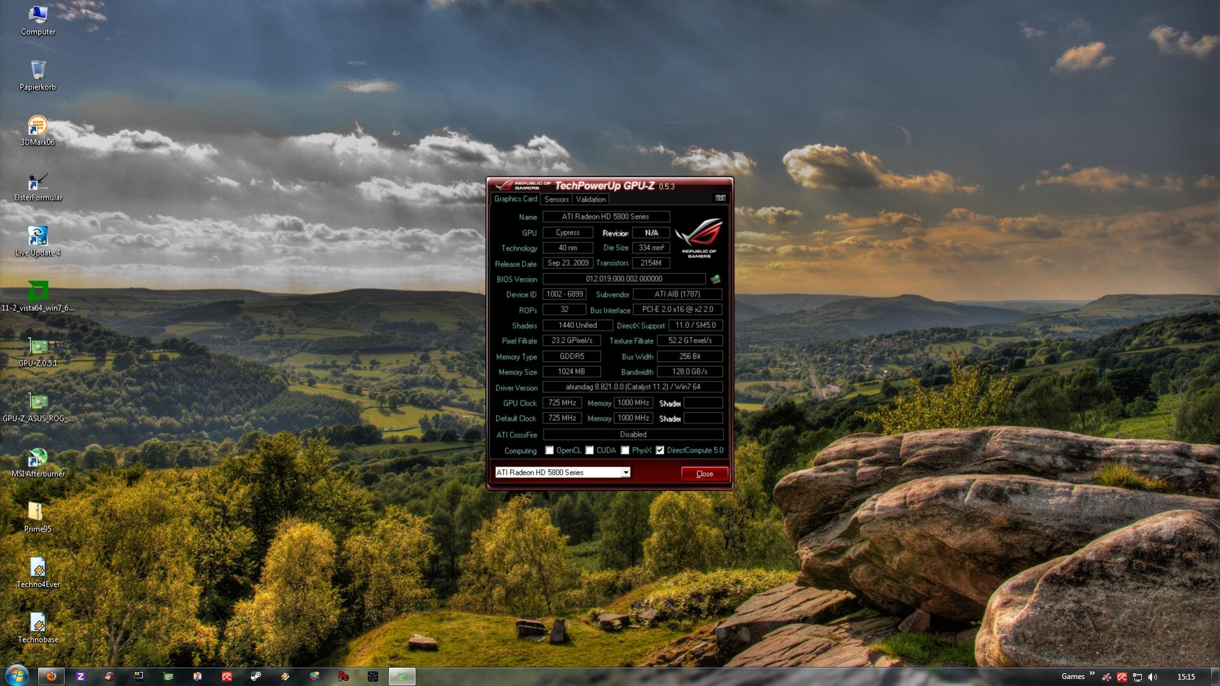Open the purple Z taskbar icon
1220x686 pixels.
click(x=80, y=676)
